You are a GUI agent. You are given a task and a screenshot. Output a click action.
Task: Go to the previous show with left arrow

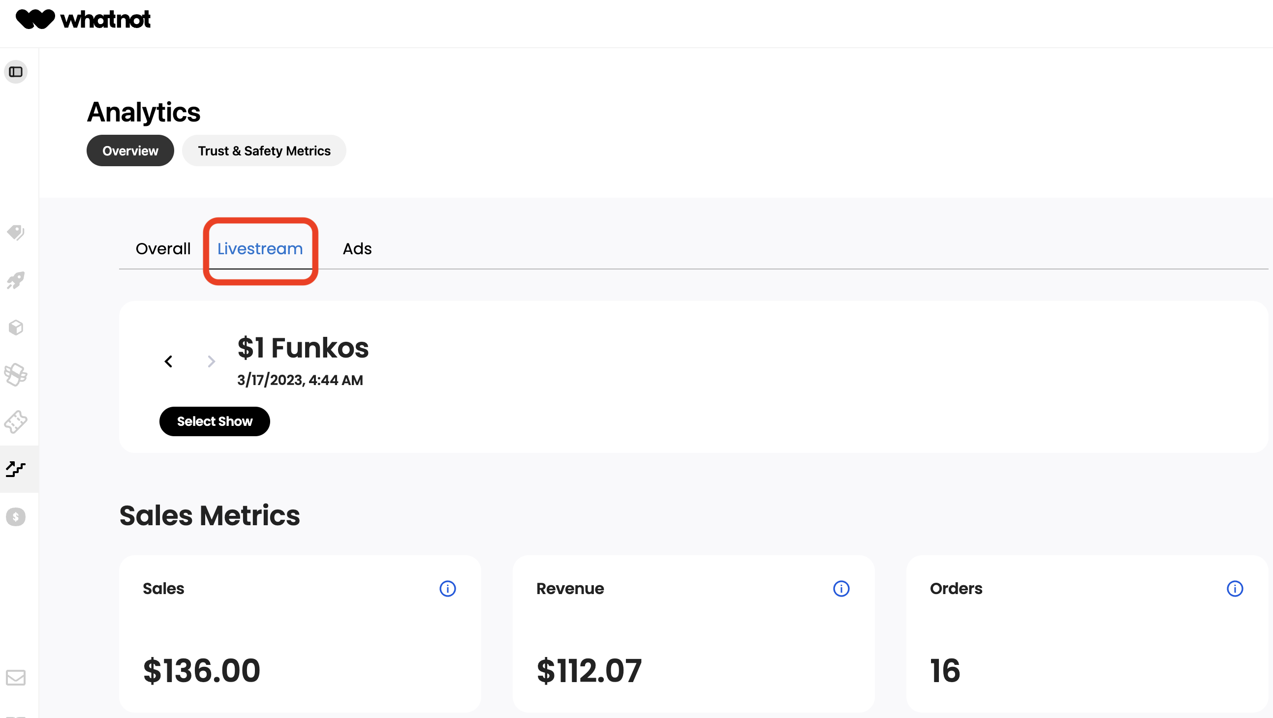click(168, 361)
